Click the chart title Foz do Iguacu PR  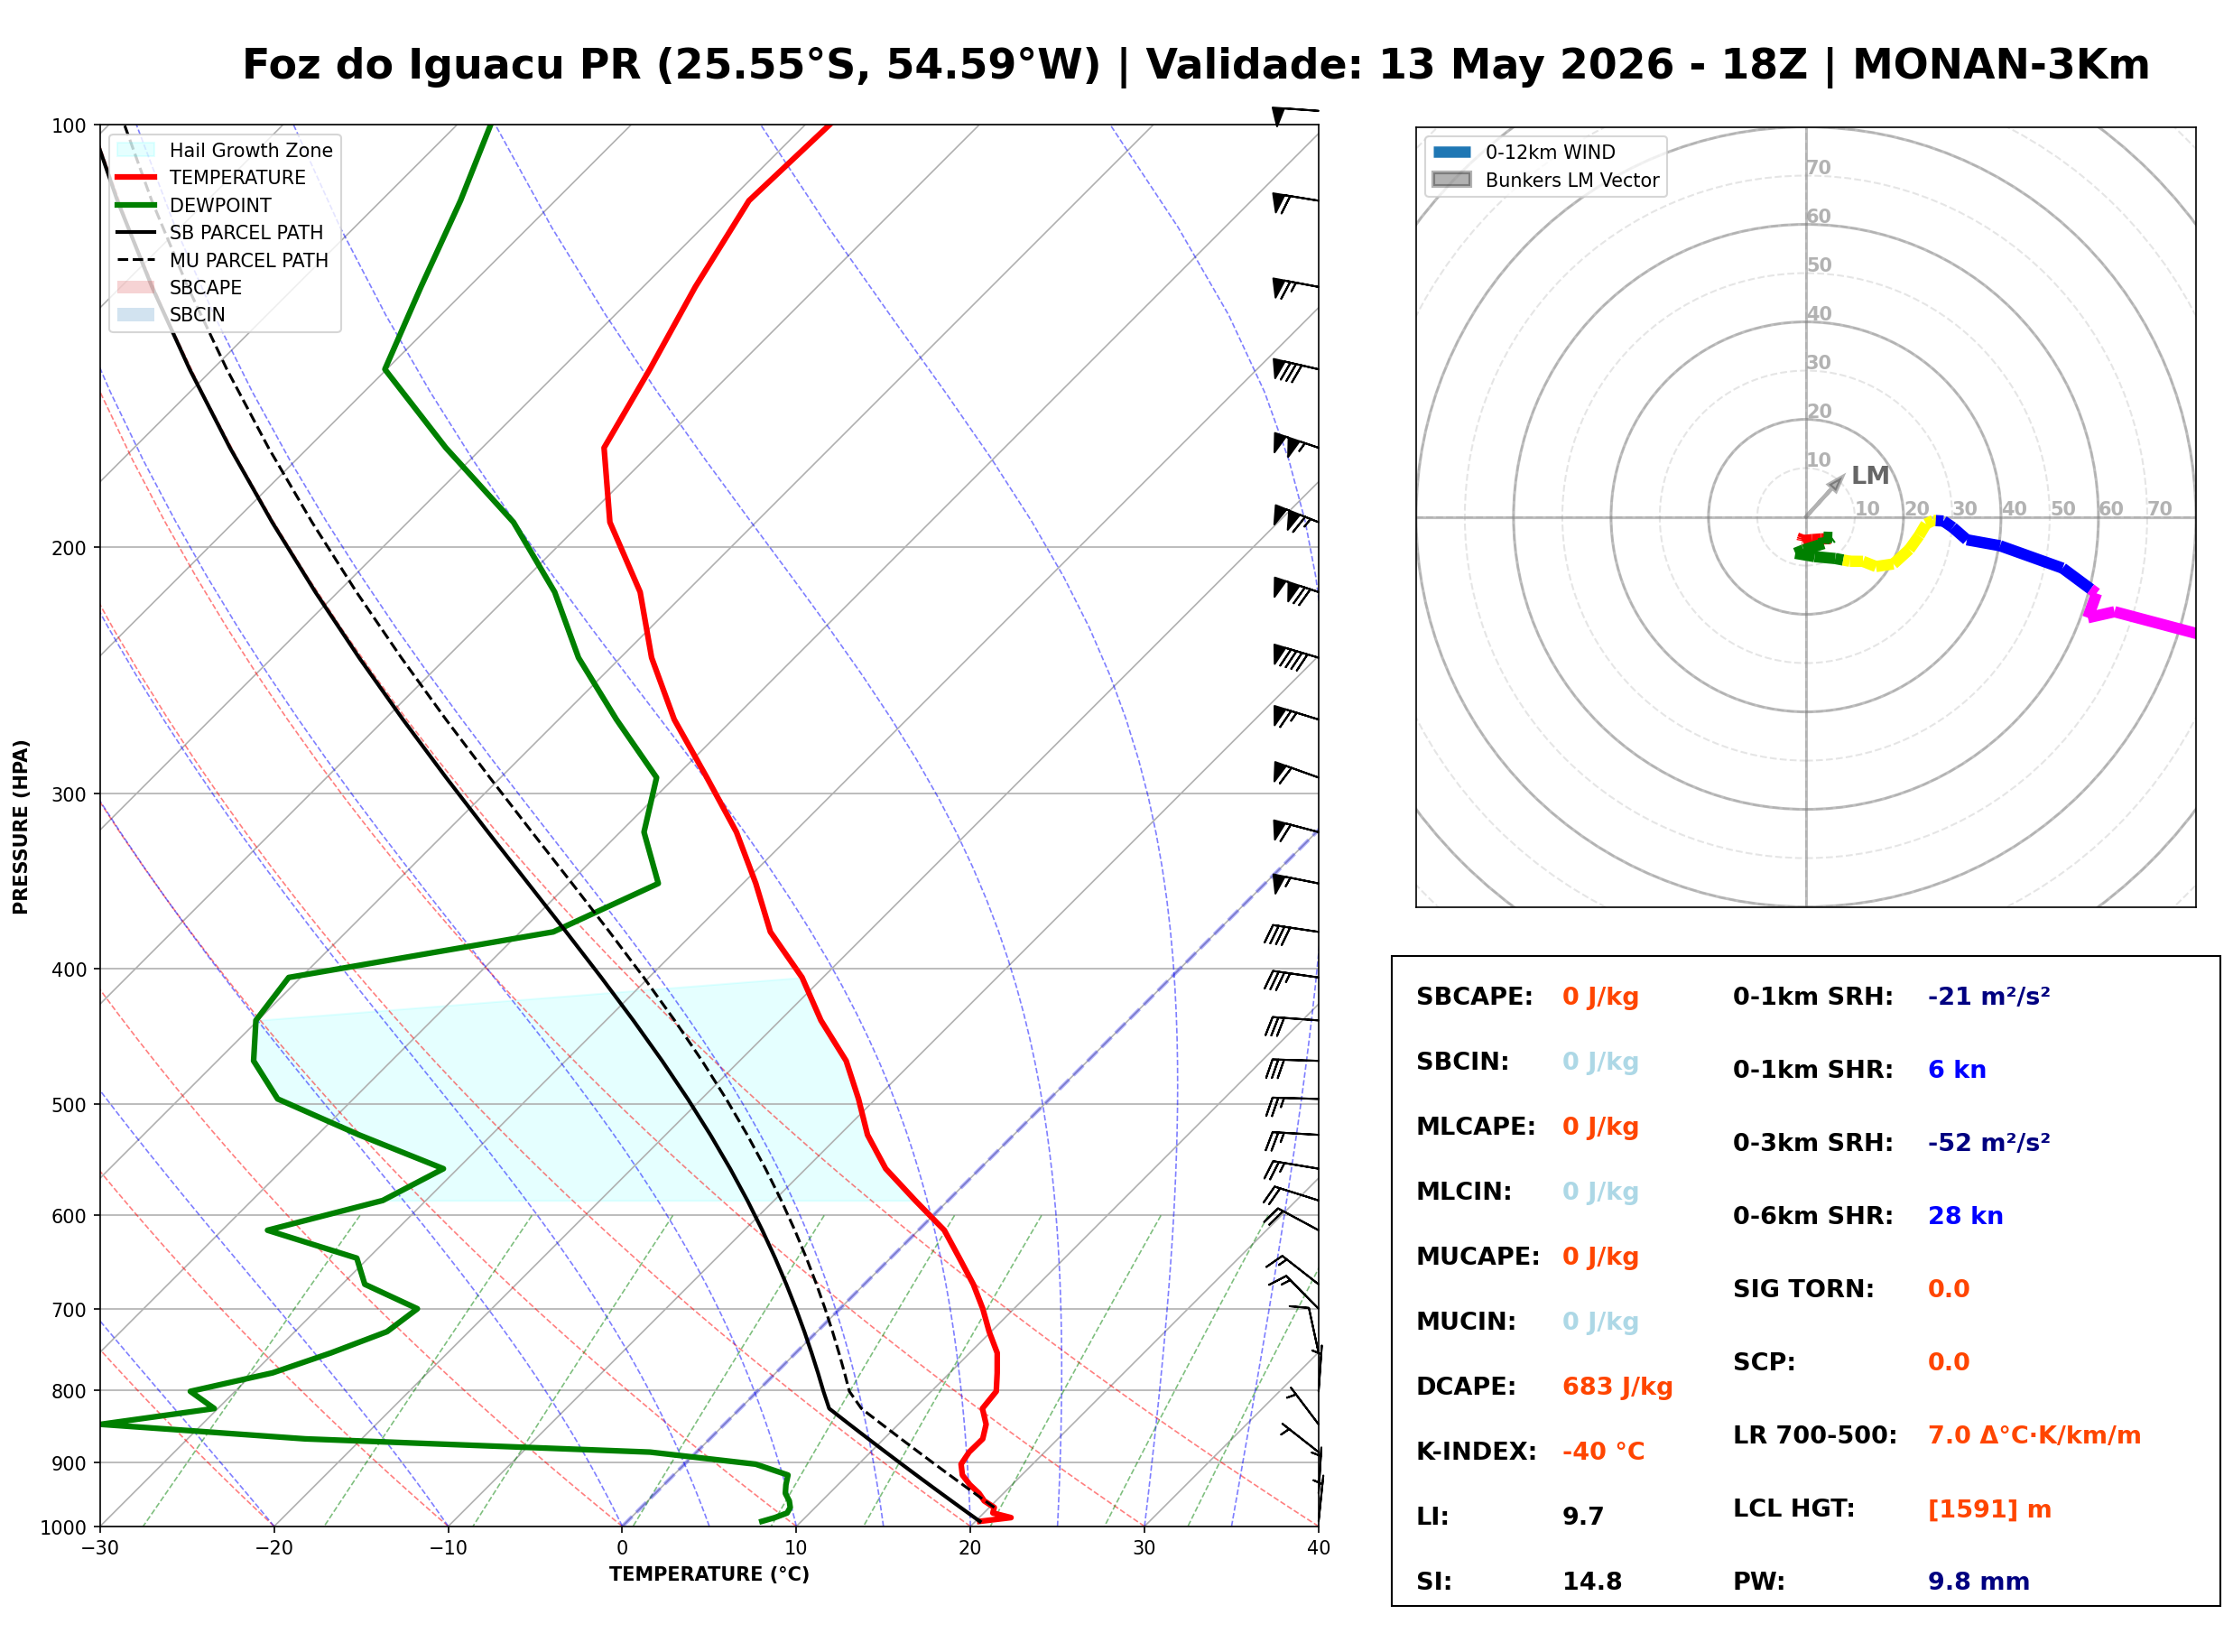point(440,65)
